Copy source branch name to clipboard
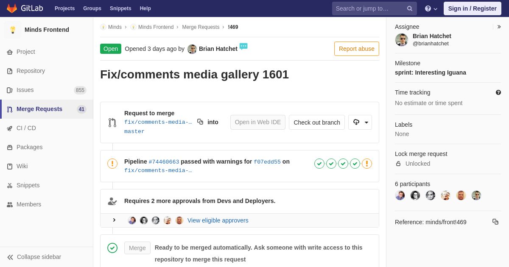This screenshot has width=509, height=267. [x=200, y=122]
